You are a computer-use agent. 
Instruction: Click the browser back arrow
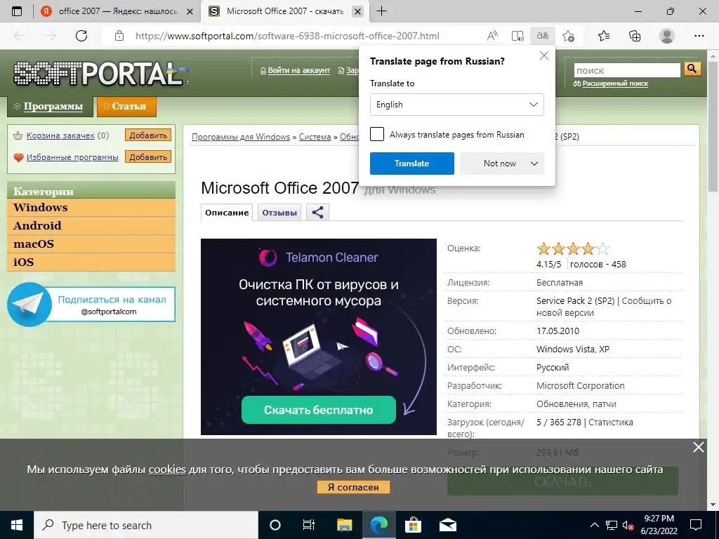(20, 36)
